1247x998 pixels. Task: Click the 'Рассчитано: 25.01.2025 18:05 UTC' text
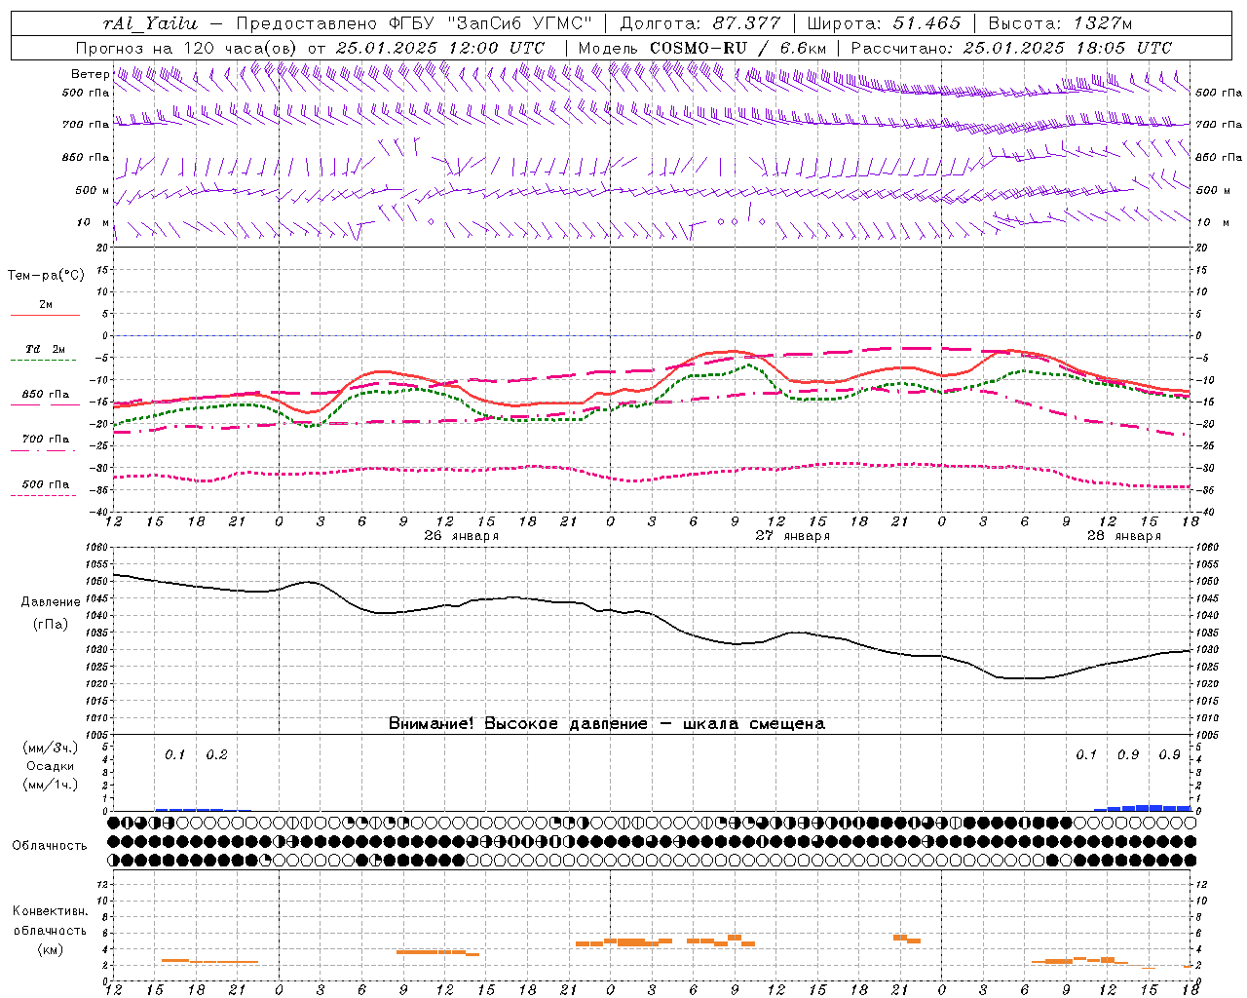1011,48
